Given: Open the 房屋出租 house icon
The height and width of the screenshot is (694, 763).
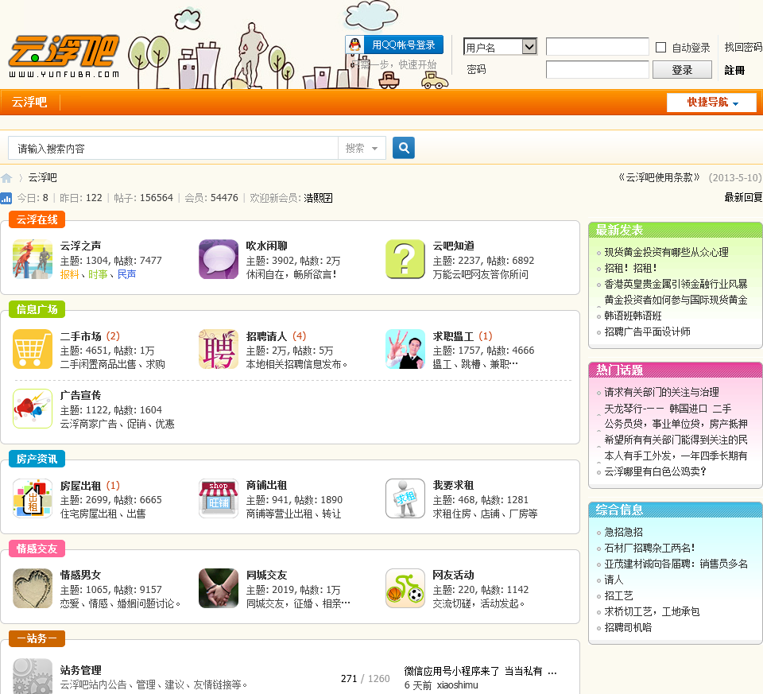Looking at the screenshot, I should (33, 498).
